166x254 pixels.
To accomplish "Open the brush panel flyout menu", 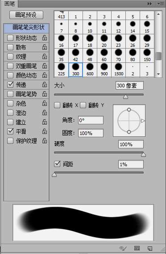I will (x=161, y=4).
